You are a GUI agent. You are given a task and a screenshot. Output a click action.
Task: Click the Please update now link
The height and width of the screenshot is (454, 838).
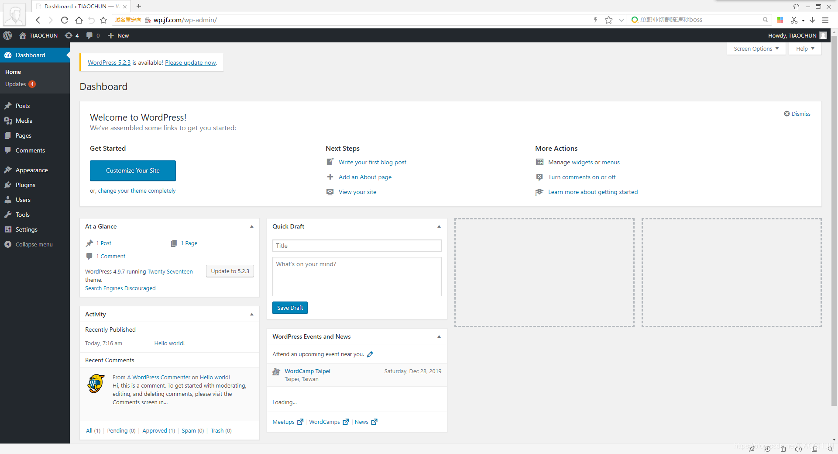pos(190,62)
